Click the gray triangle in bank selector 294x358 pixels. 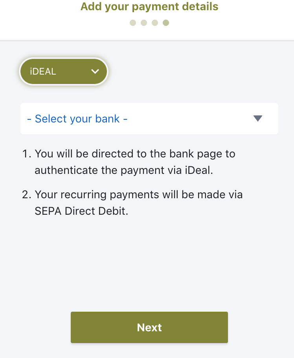pos(258,119)
